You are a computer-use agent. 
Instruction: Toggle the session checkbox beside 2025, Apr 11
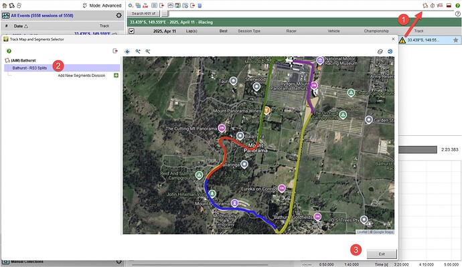tap(131, 31)
